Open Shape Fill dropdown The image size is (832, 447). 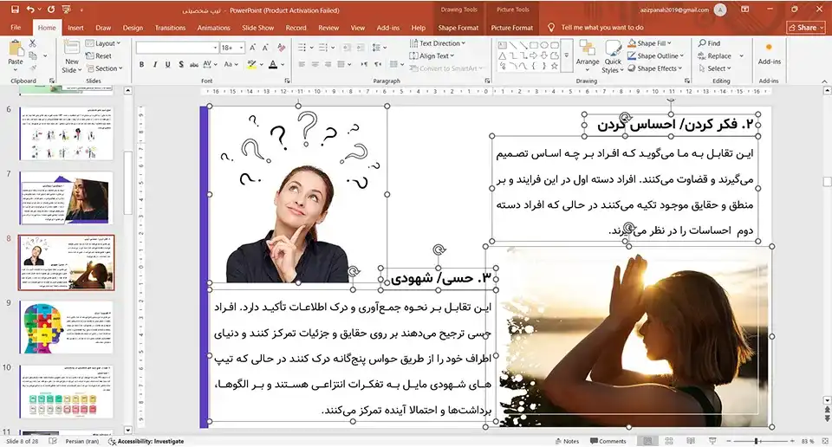(x=649, y=43)
